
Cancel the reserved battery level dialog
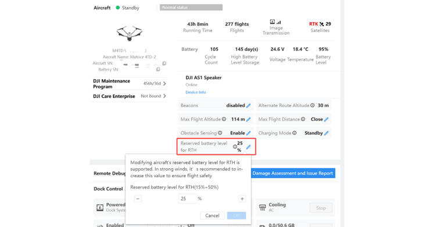click(212, 215)
